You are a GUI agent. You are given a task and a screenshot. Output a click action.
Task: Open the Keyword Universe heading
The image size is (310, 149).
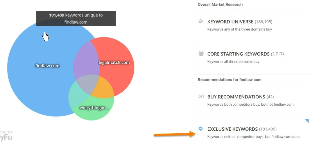pos(231,22)
